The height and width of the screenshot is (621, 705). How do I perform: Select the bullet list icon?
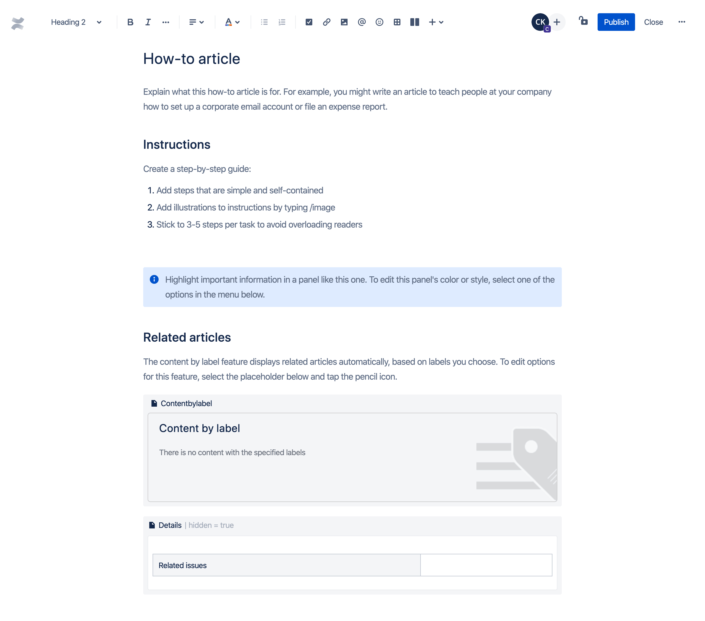(x=264, y=22)
